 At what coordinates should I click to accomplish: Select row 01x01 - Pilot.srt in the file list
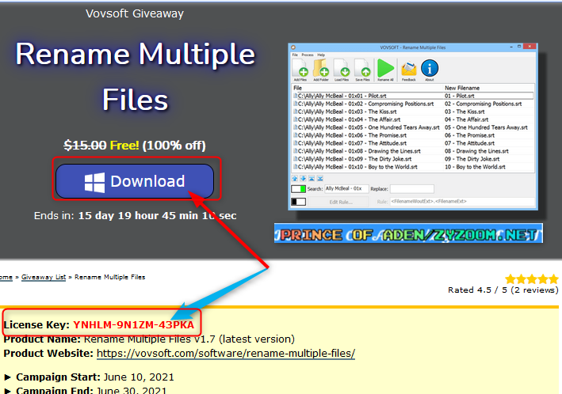(x=413, y=96)
